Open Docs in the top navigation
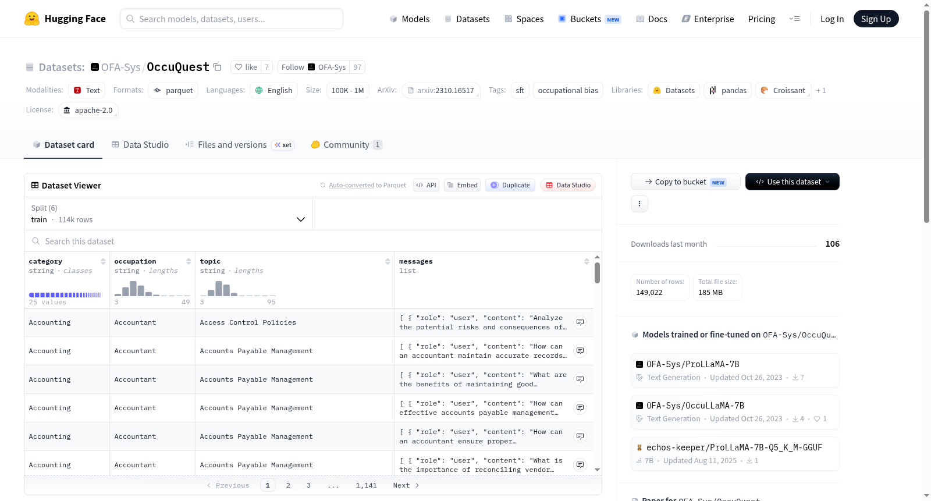931x501 pixels. tap(652, 19)
